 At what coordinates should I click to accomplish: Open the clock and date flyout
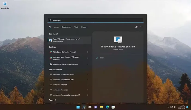181,107
